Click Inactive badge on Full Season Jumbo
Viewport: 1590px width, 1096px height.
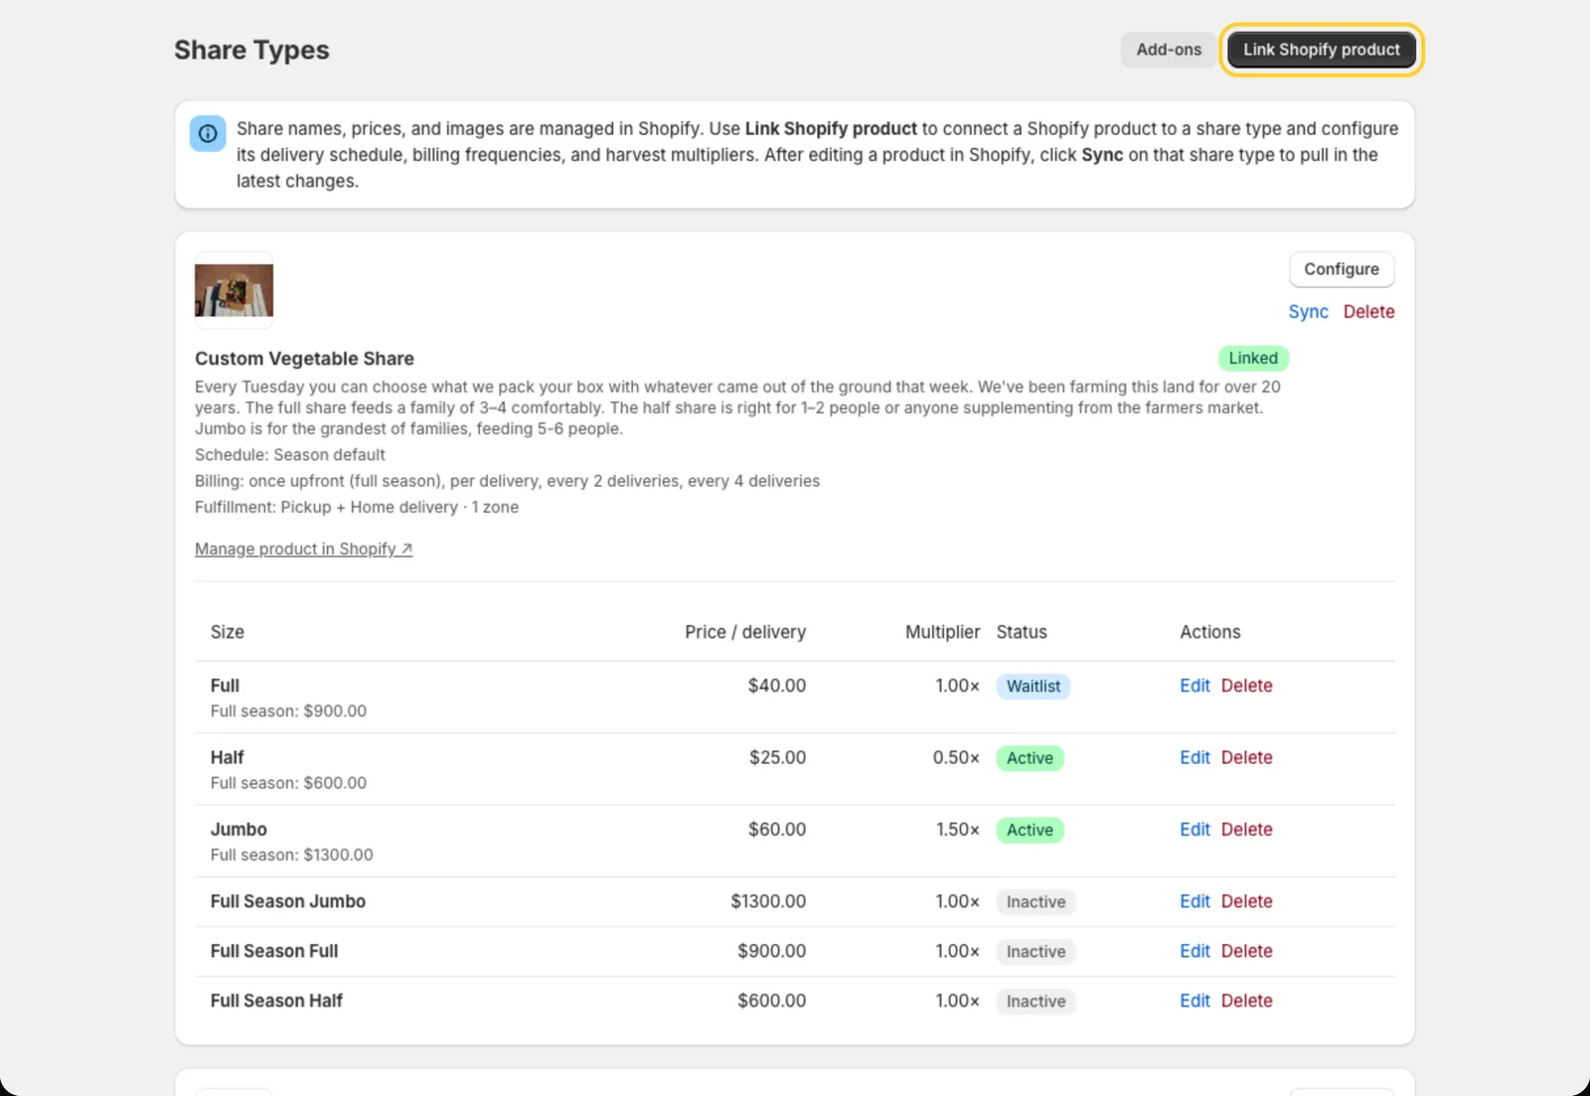point(1035,902)
